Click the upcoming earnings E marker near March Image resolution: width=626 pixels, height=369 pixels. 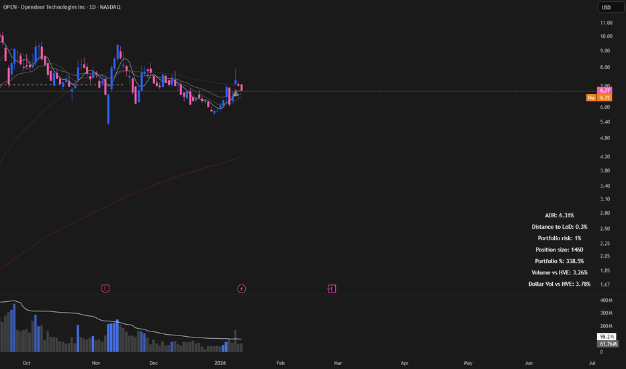(332, 288)
